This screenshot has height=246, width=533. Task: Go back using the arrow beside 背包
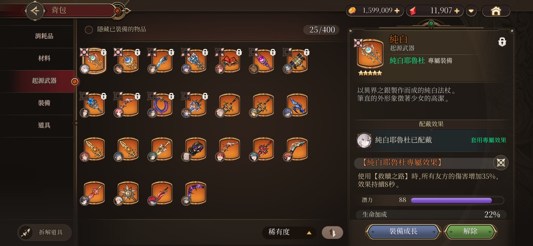(x=35, y=11)
